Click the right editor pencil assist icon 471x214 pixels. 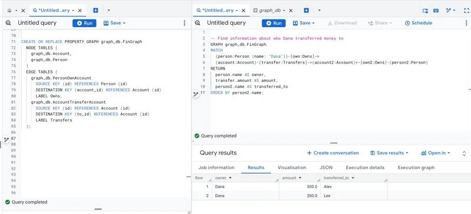point(196,94)
